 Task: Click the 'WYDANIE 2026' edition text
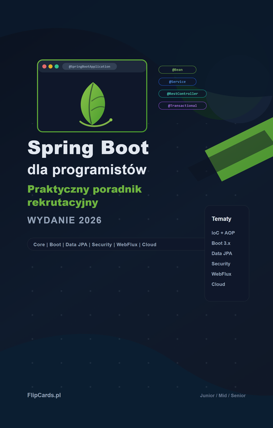pos(65,220)
